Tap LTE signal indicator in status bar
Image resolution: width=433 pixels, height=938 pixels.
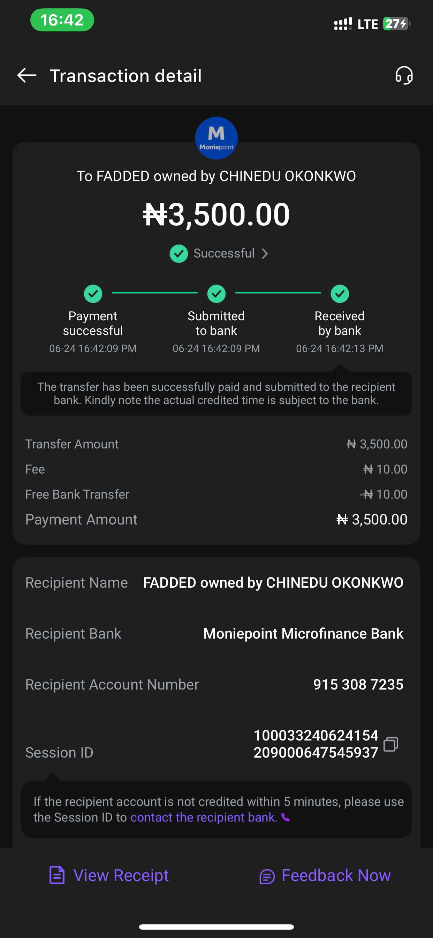coord(367,24)
